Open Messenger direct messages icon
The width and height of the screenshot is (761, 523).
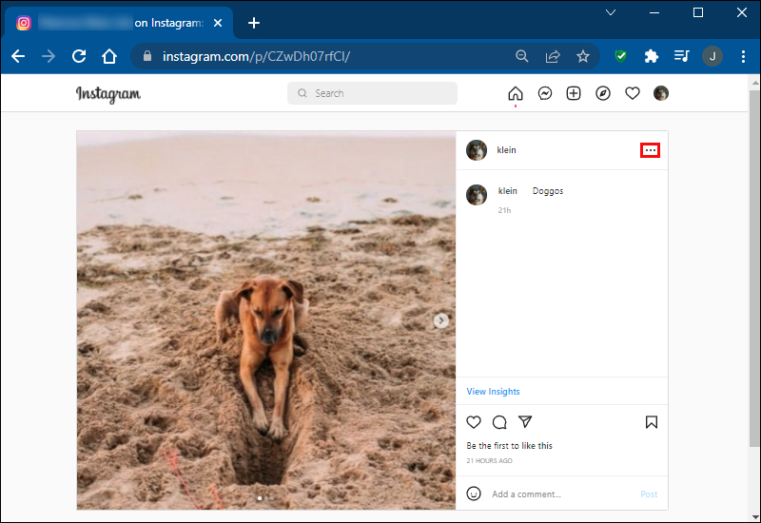pyautogui.click(x=545, y=93)
